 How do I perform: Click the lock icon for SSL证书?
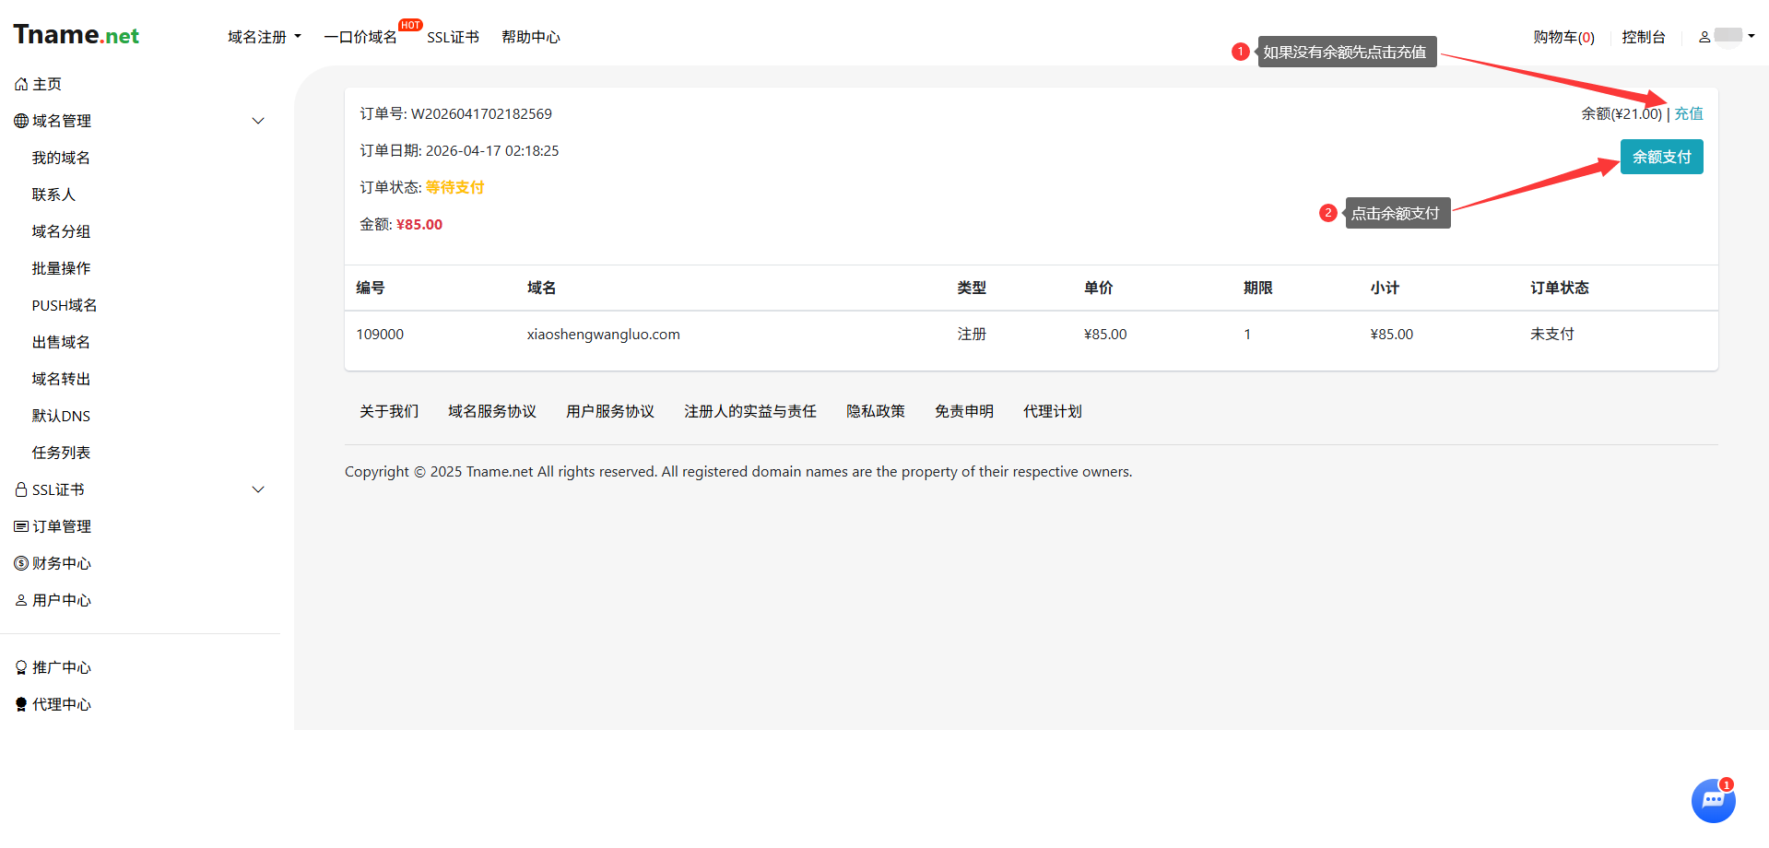(x=21, y=489)
